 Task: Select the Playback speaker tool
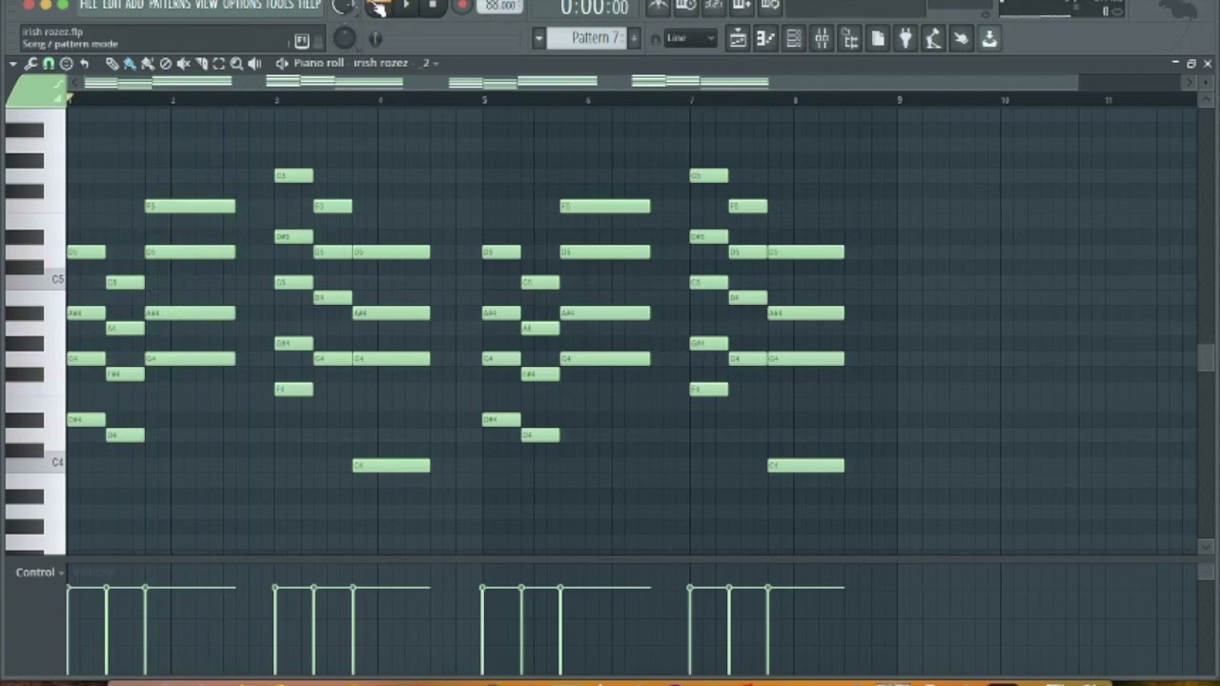click(254, 64)
